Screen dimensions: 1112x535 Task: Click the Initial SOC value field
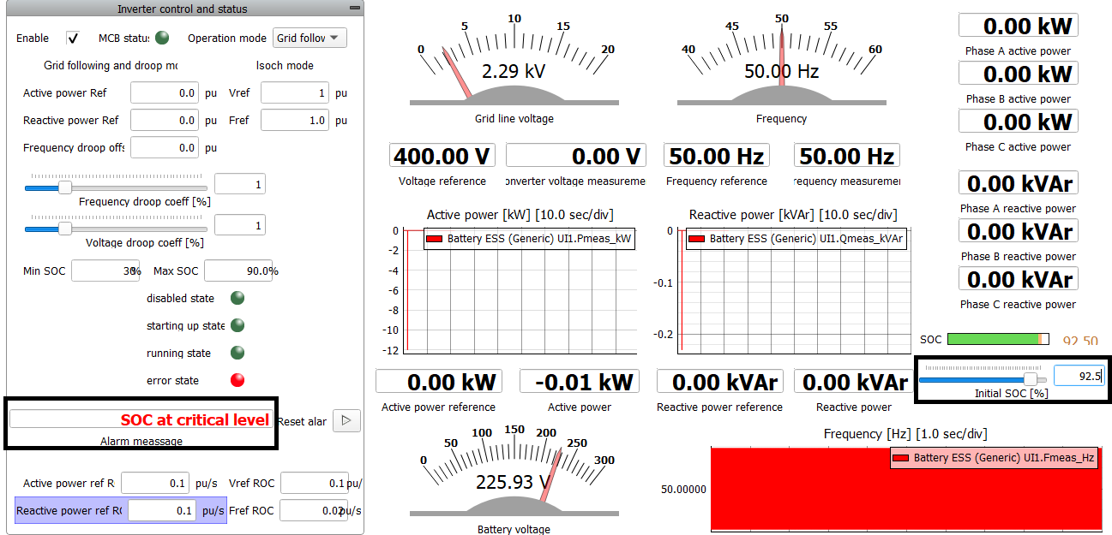[x=1078, y=376]
